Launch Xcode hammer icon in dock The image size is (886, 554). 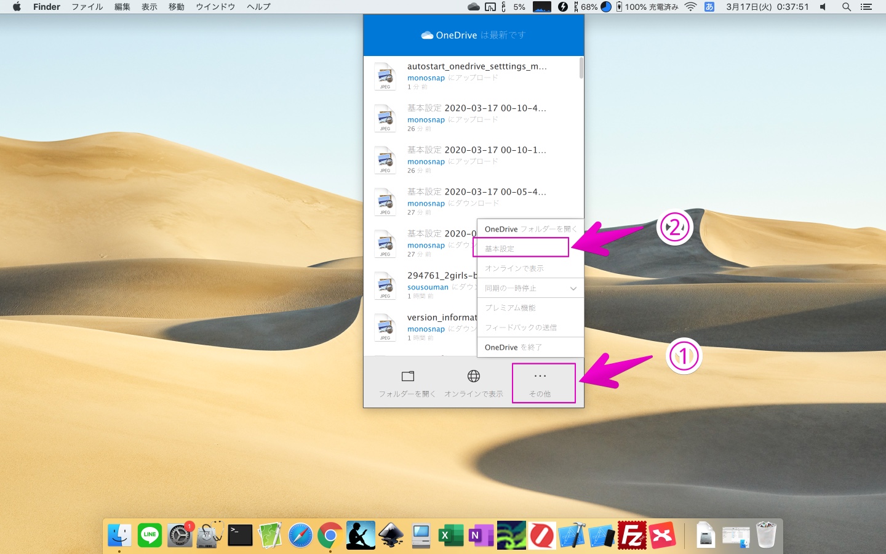pos(572,535)
